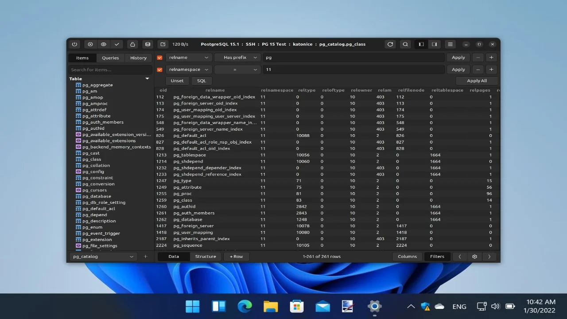Click Apply for the relnamespace filter

[x=458, y=70]
